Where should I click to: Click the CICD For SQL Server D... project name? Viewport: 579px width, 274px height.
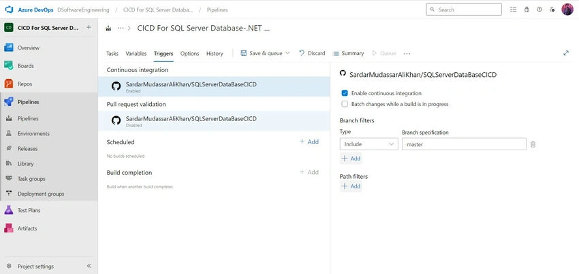point(48,28)
